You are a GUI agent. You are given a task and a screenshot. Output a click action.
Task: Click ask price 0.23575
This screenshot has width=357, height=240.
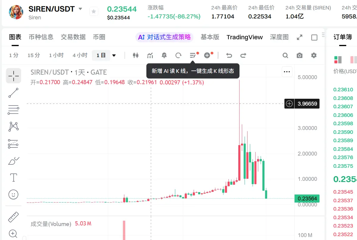pyautogui.click(x=343, y=166)
